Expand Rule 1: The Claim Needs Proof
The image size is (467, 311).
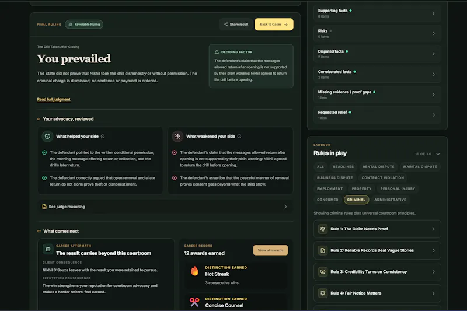tap(377, 229)
